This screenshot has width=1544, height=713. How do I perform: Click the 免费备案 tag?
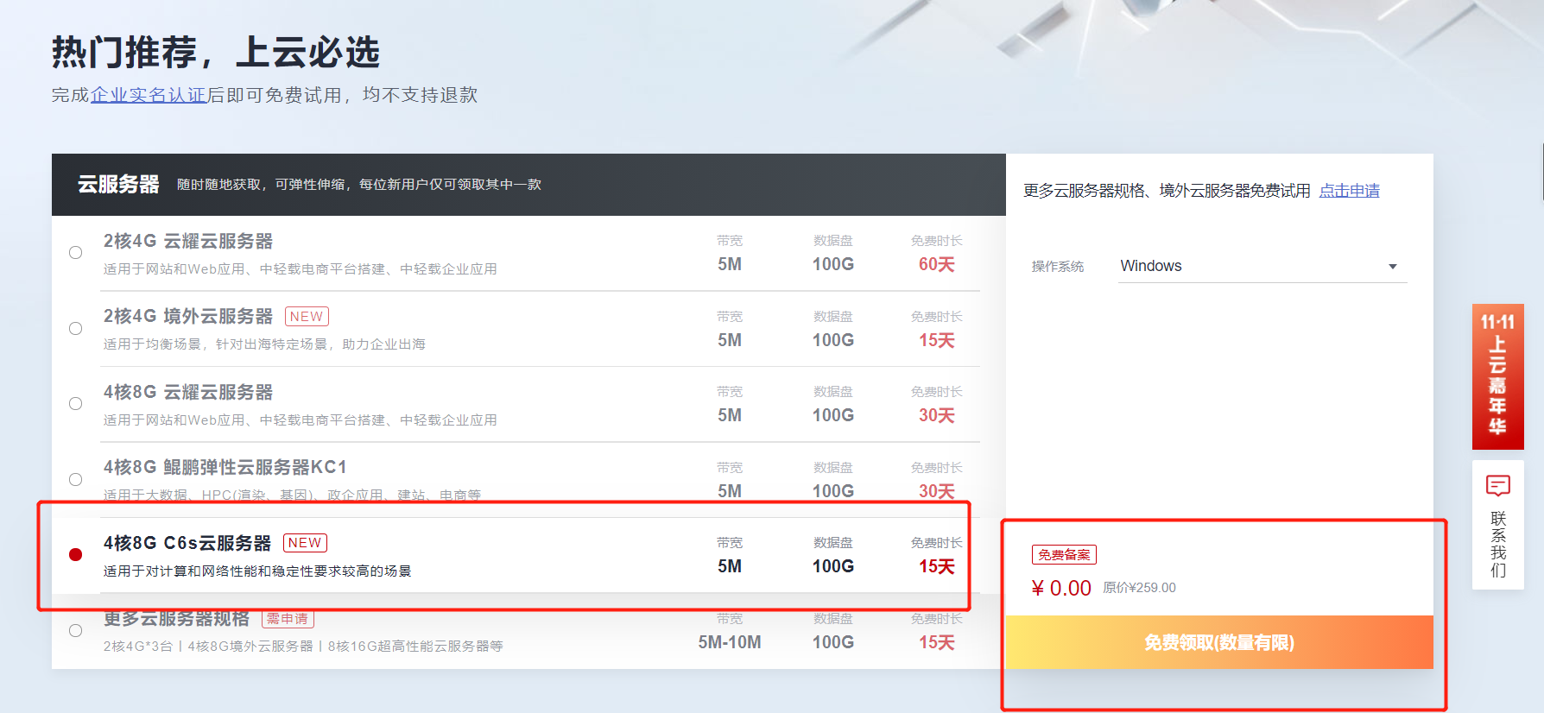(x=1064, y=555)
